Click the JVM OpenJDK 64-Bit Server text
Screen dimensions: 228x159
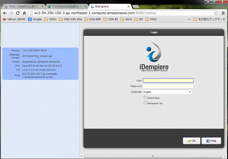click(x=42, y=66)
